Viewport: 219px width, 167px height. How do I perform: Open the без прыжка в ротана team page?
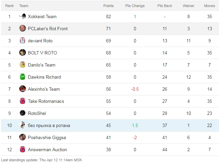(x=49, y=125)
